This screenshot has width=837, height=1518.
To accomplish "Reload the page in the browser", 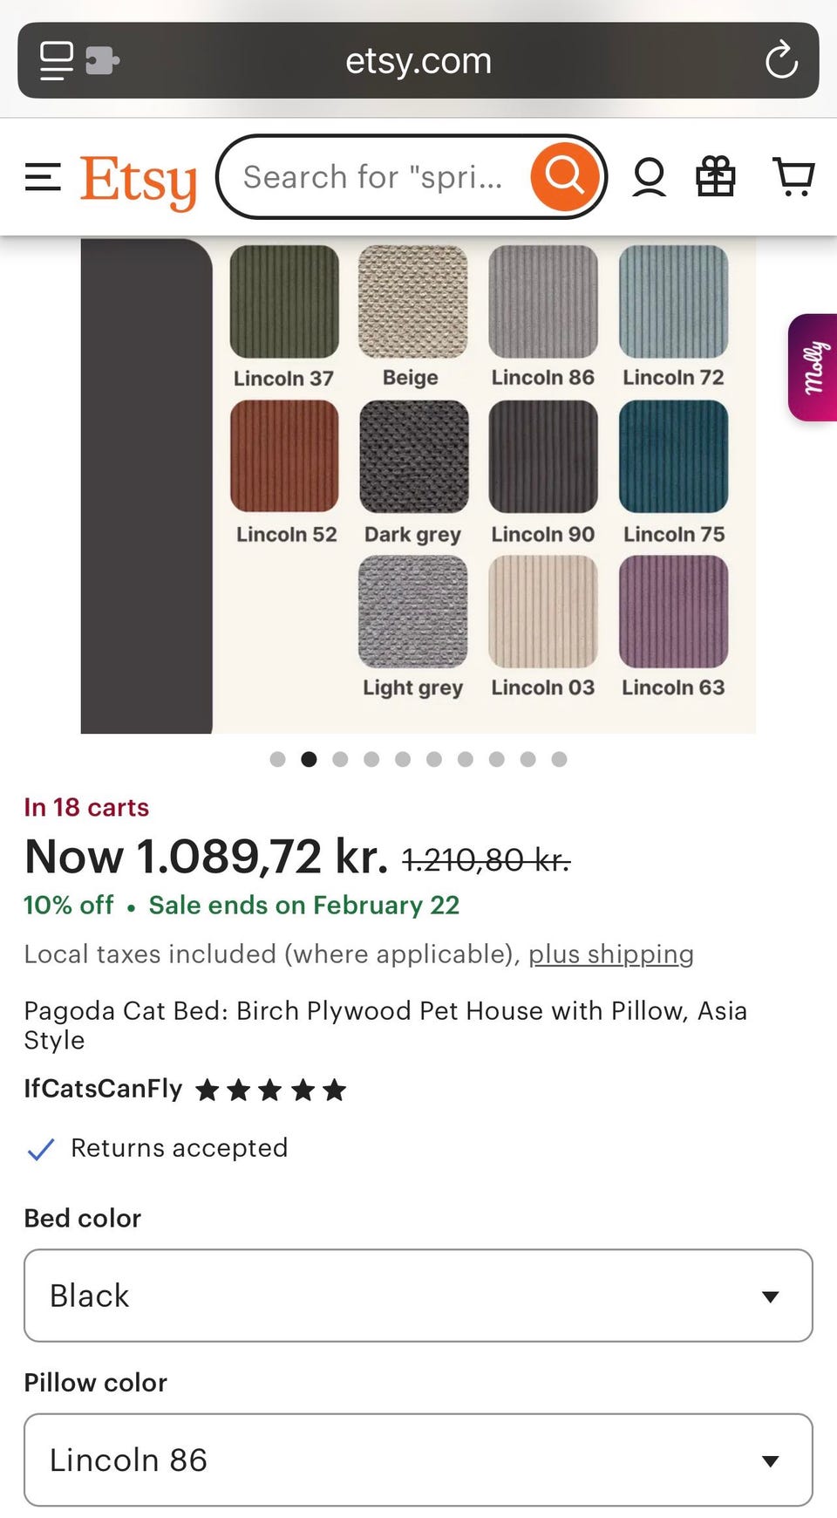I will [781, 60].
